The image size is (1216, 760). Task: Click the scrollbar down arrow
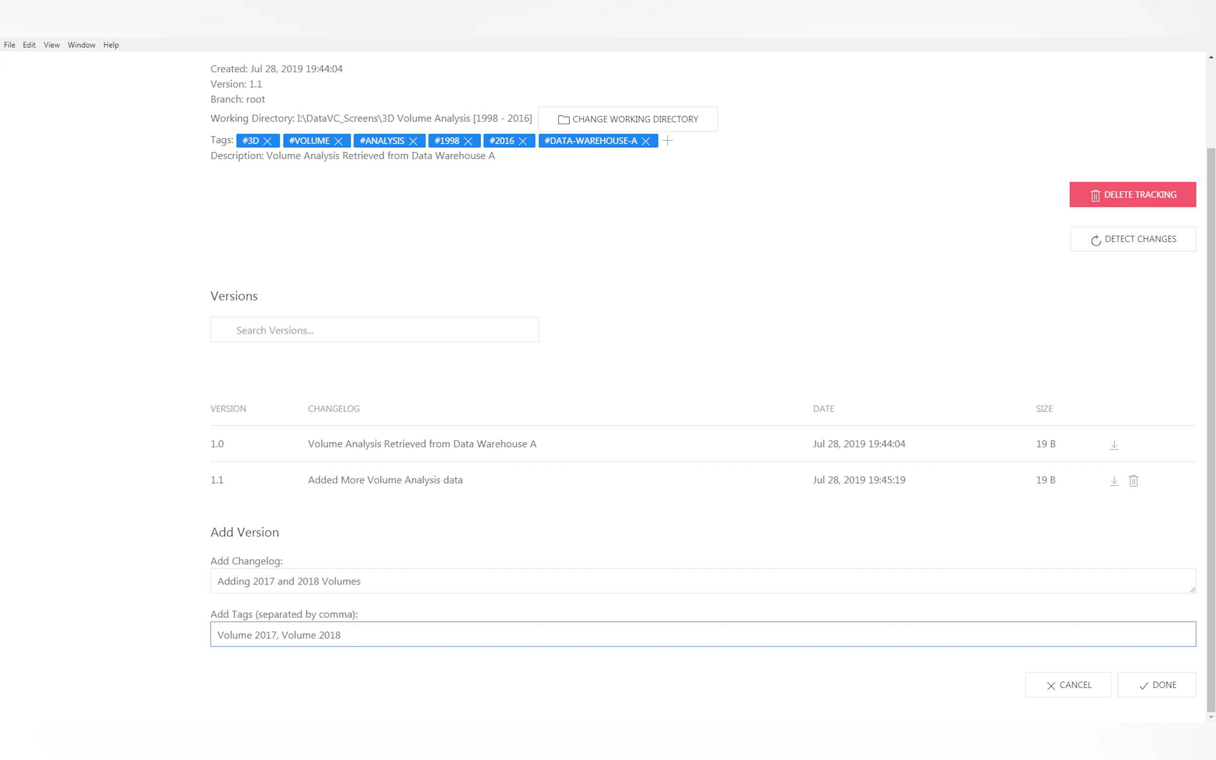pos(1211,717)
